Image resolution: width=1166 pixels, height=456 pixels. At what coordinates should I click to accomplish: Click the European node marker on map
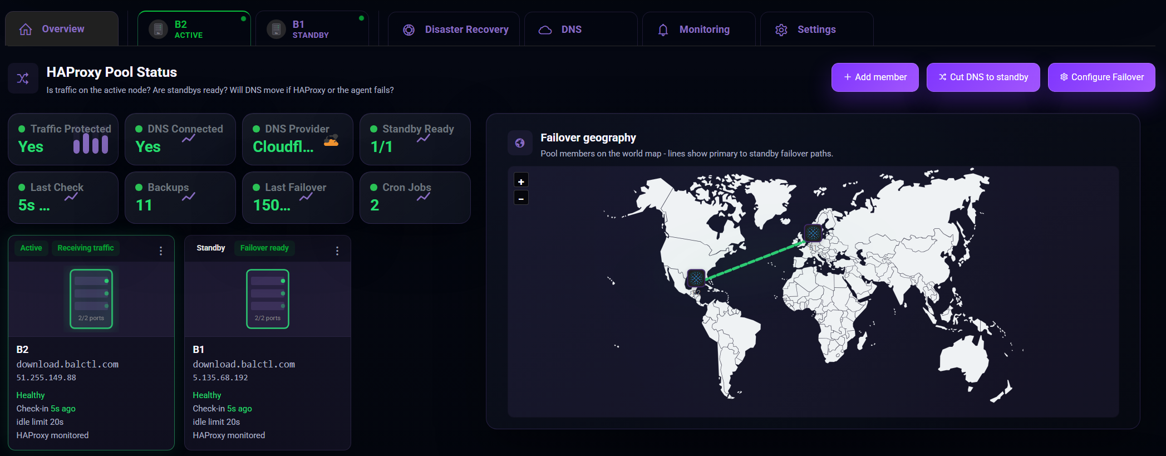813,233
